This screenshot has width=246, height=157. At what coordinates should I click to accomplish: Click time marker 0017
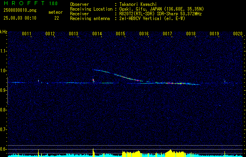[167, 34]
